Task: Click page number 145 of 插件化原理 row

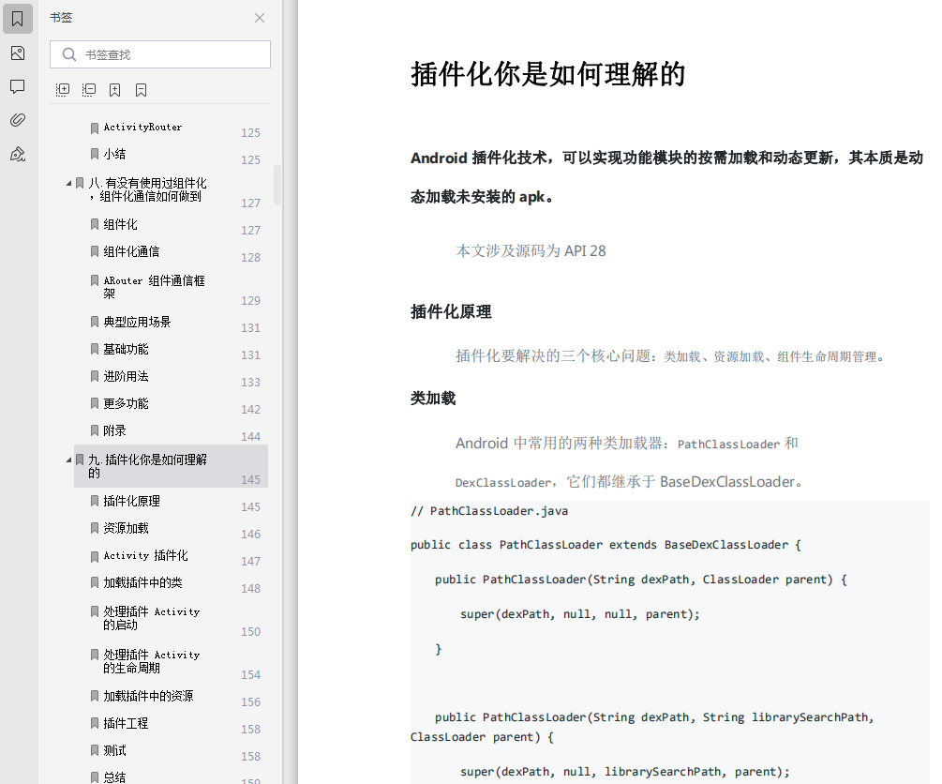Action: pyautogui.click(x=250, y=506)
